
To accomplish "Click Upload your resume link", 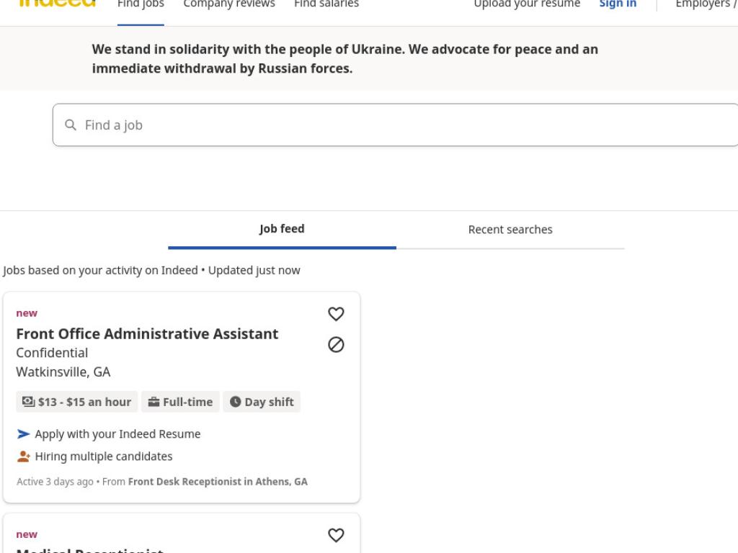I will pyautogui.click(x=527, y=5).
